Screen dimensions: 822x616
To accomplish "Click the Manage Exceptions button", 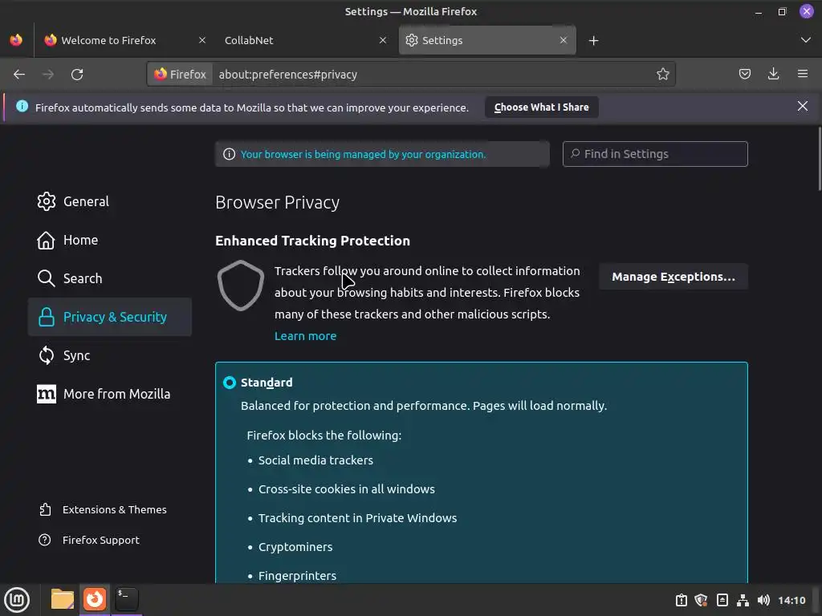I will pos(673,277).
